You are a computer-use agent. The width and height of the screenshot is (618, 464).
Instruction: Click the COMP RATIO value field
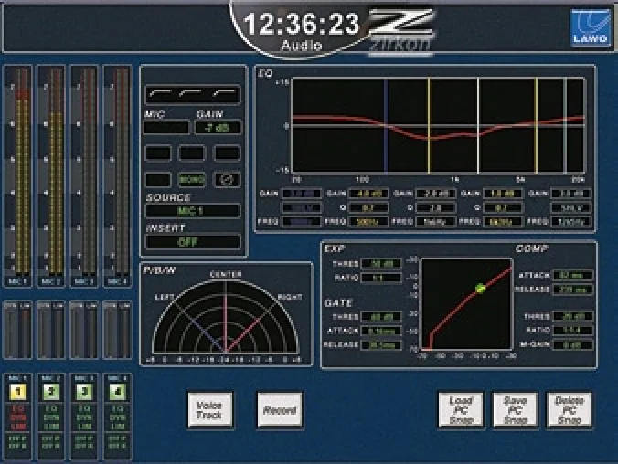coord(572,331)
